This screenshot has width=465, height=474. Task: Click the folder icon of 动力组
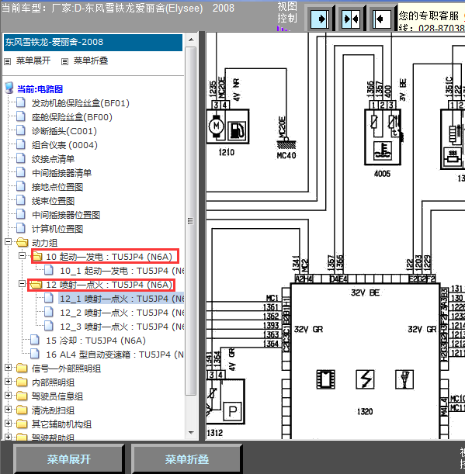[x=22, y=242]
